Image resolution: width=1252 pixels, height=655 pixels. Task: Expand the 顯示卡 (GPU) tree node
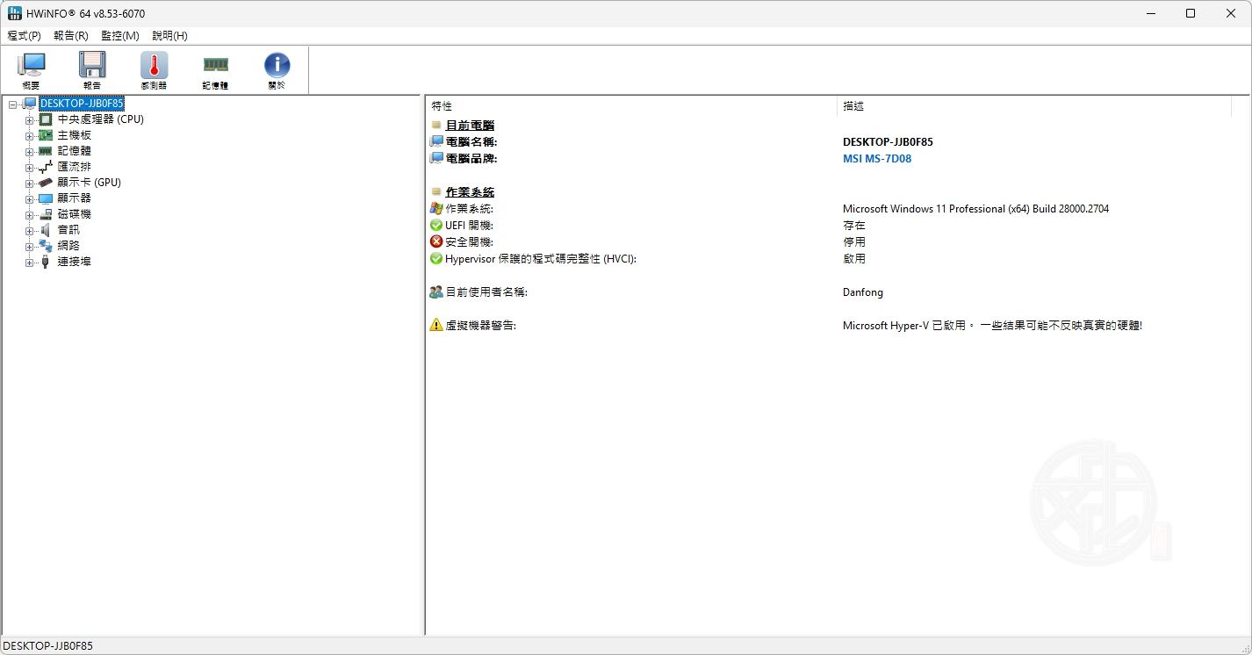click(x=29, y=184)
